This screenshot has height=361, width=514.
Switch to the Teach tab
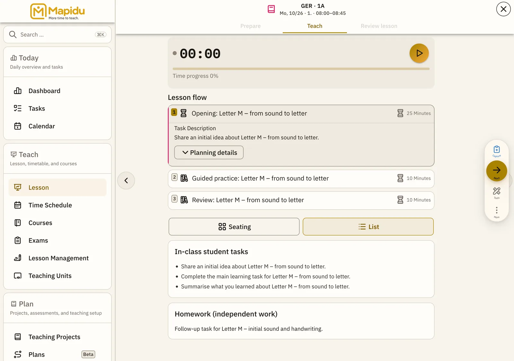315,26
